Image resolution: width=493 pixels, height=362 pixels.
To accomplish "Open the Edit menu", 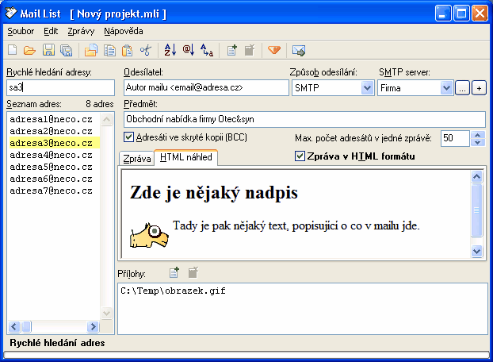I will [x=51, y=31].
